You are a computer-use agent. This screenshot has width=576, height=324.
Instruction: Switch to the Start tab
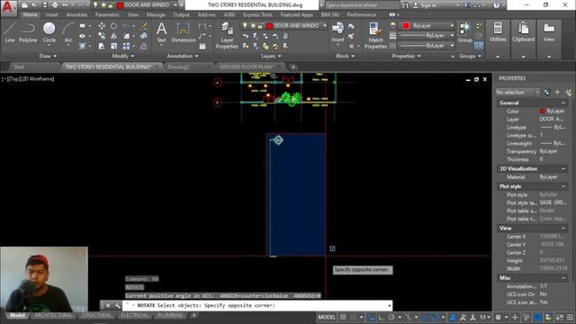[x=19, y=67]
